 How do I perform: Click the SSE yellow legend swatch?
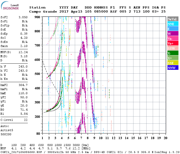click(173, 63)
